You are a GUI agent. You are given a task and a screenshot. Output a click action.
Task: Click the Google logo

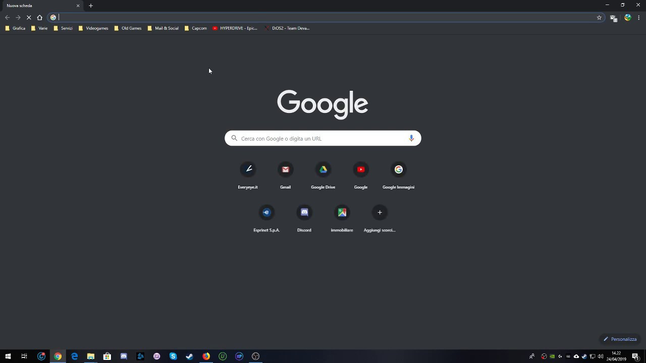pos(322,104)
